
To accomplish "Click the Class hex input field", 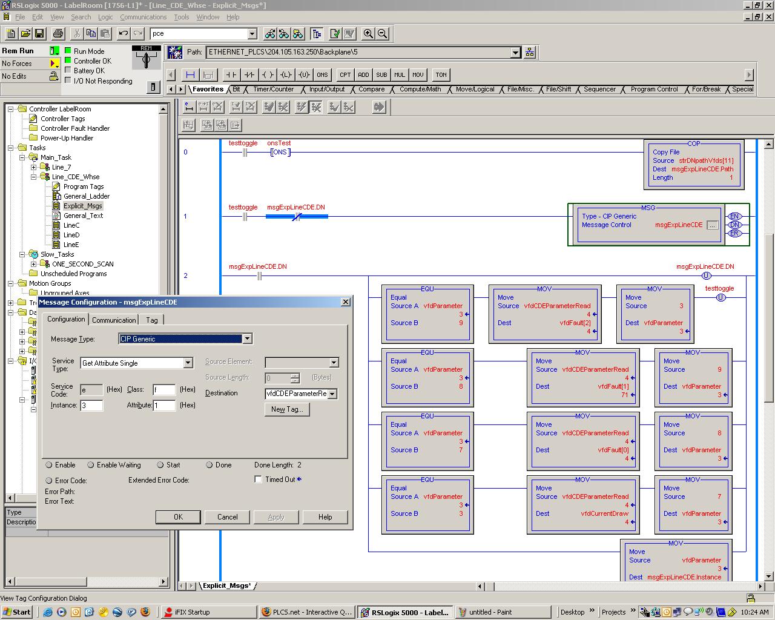I will 164,389.
